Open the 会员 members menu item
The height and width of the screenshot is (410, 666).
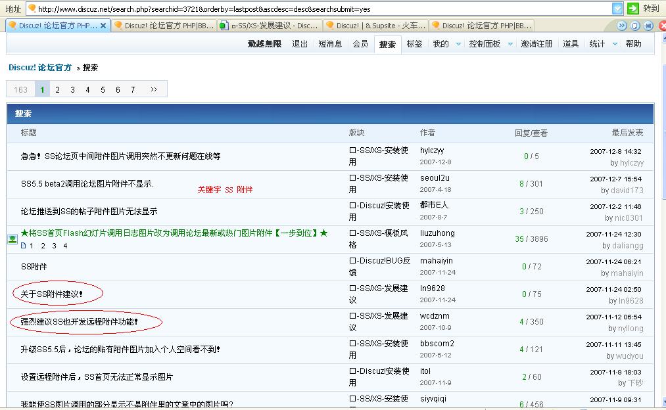coord(360,44)
